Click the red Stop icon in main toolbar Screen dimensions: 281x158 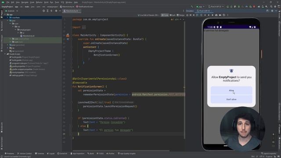254,7
